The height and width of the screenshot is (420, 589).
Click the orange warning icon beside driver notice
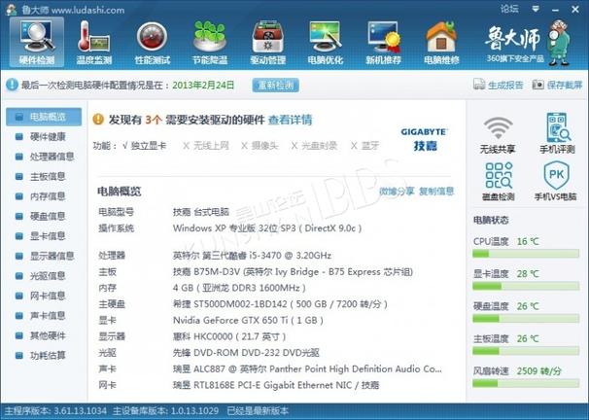(98, 120)
